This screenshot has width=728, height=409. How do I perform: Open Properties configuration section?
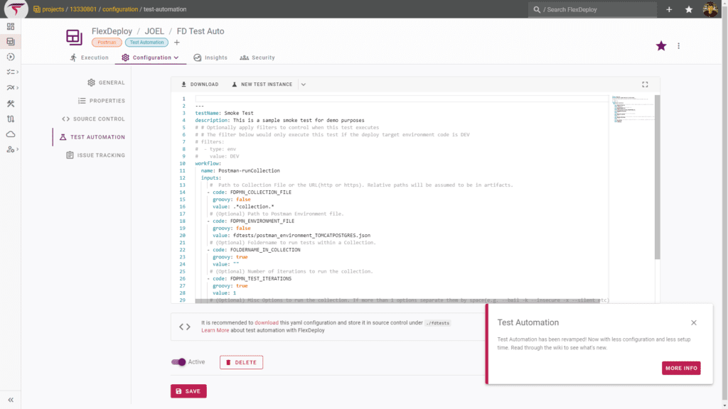coord(102,101)
